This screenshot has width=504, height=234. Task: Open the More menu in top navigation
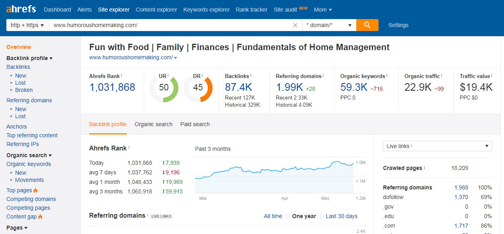(x=323, y=10)
